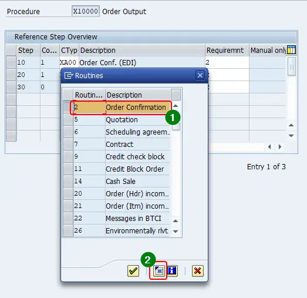The height and width of the screenshot is (298, 307).
Task: Click Requiremnt field for step 10
Action: click(227, 62)
